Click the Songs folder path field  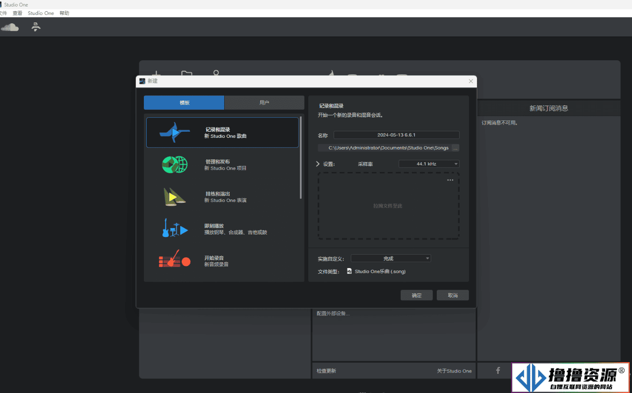tap(384, 148)
